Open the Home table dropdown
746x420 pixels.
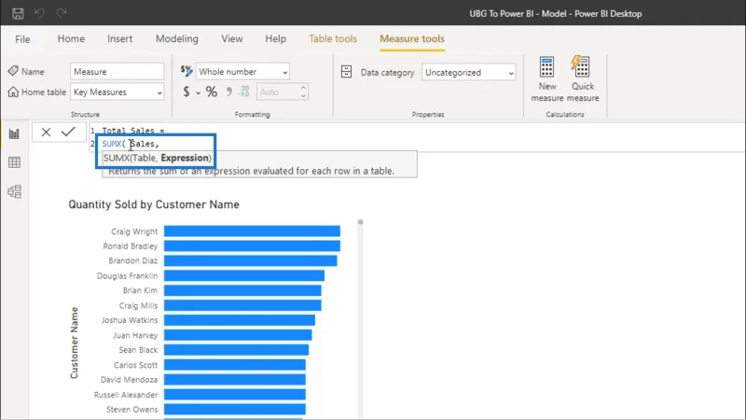(117, 91)
